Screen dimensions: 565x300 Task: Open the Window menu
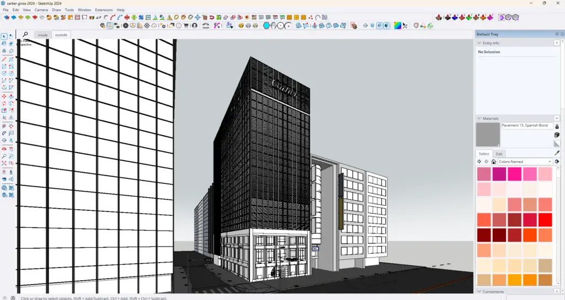click(x=84, y=10)
